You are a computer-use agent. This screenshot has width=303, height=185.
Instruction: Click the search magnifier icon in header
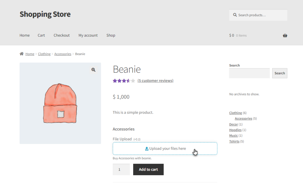pos(235,15)
